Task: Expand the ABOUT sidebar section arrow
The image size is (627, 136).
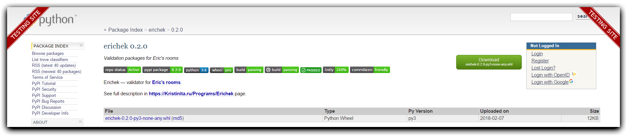Action: 80,122
